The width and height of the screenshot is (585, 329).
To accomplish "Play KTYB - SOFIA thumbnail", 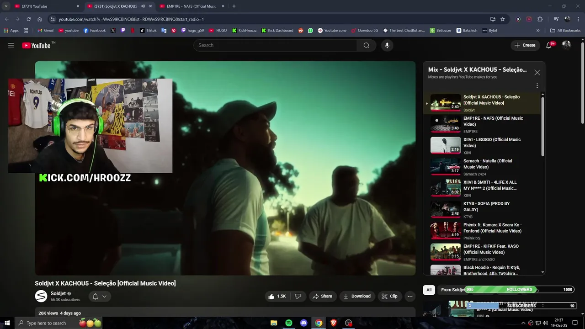I will (x=446, y=209).
